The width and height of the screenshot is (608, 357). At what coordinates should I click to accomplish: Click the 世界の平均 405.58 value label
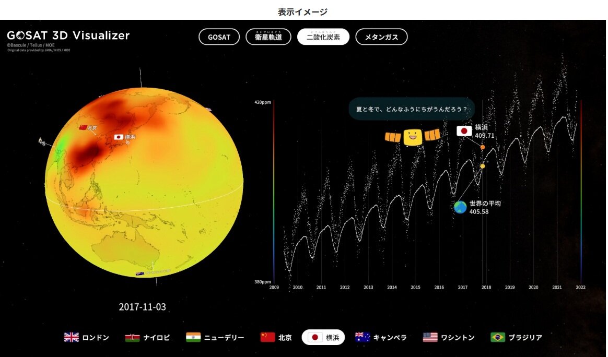[x=485, y=207]
